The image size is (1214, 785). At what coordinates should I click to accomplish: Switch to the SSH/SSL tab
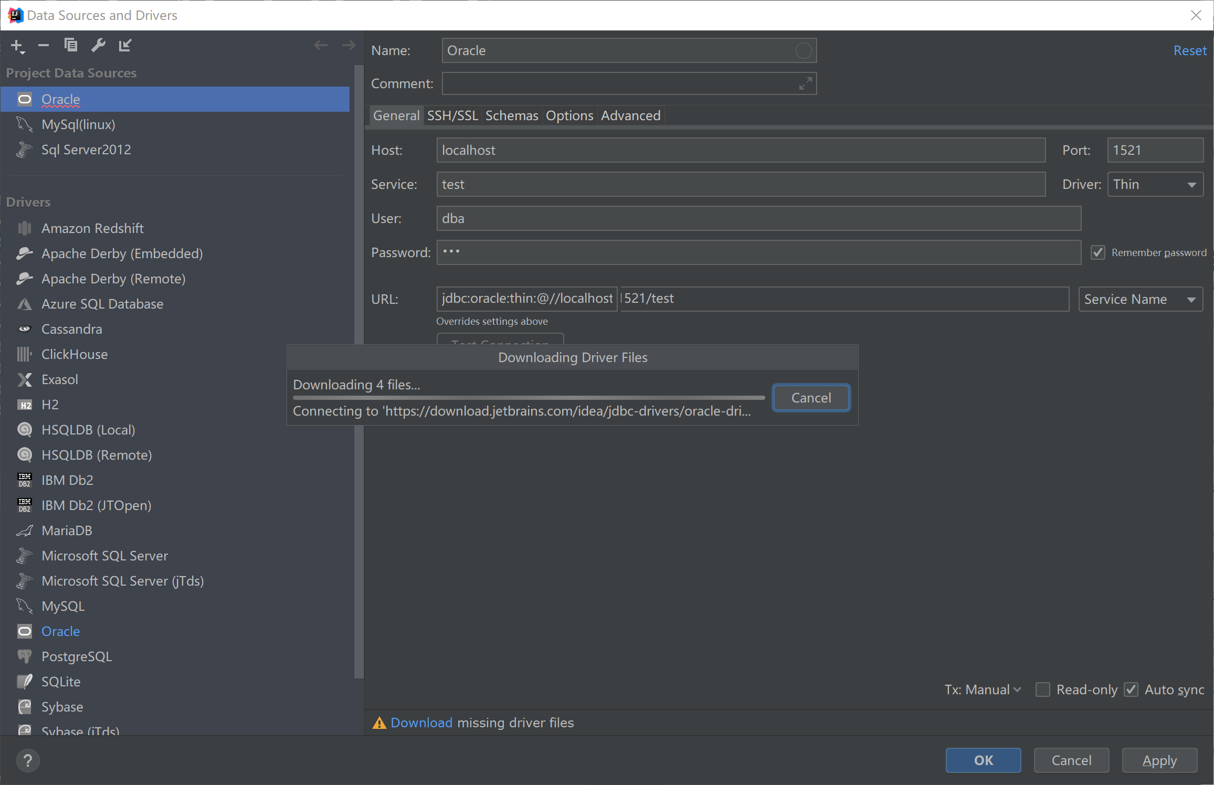(x=451, y=116)
